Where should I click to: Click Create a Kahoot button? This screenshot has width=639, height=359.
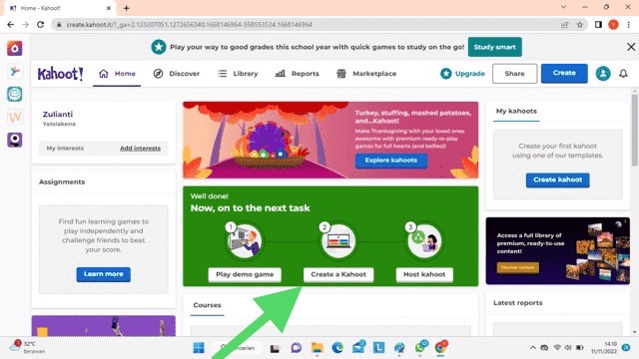(x=338, y=274)
